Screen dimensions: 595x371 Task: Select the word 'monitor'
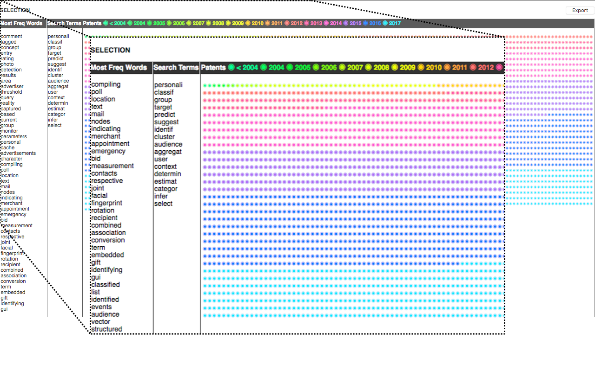click(x=9, y=131)
